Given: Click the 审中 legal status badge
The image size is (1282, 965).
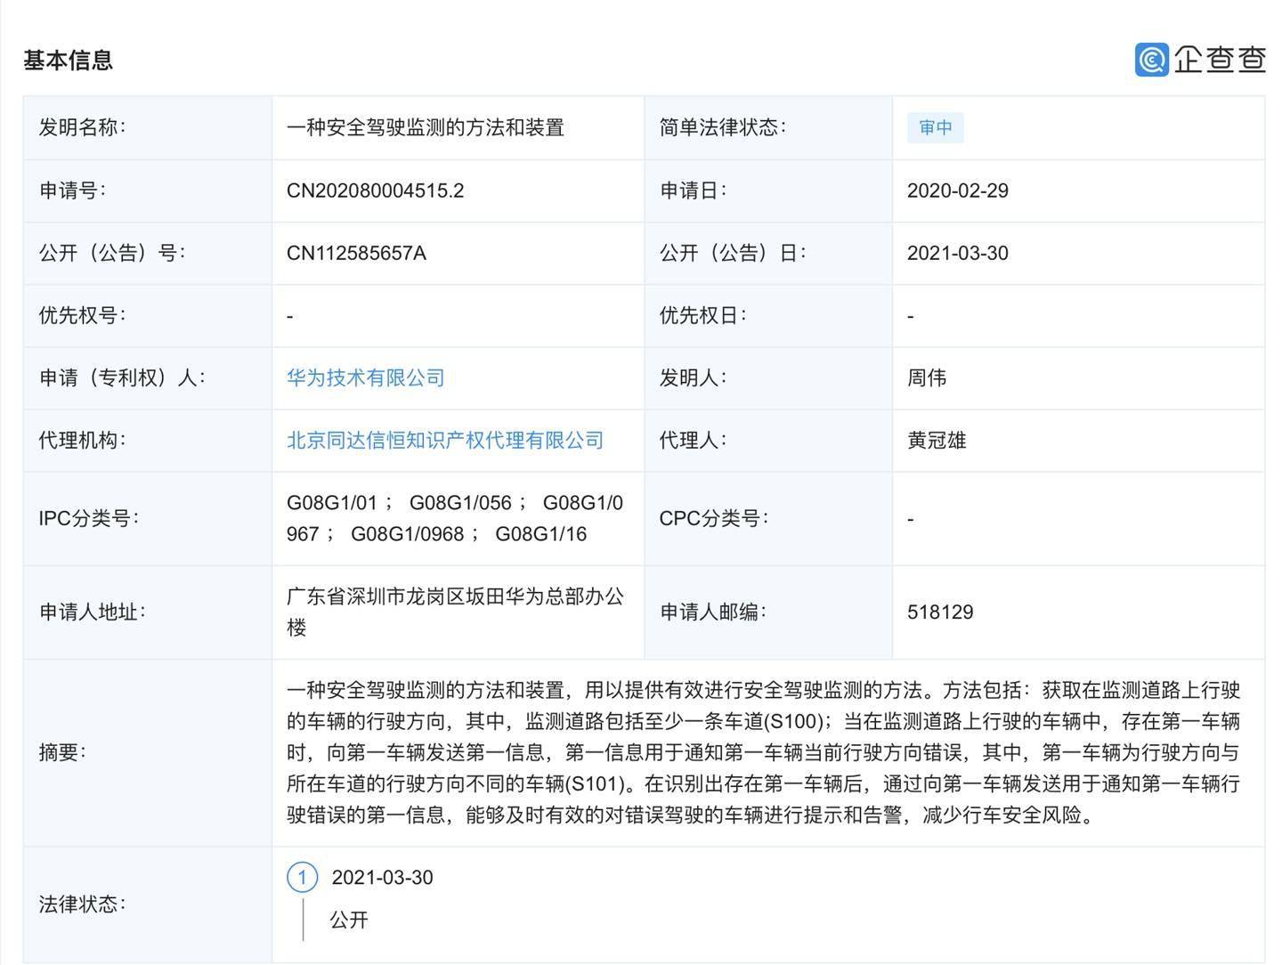Looking at the screenshot, I should [x=935, y=127].
